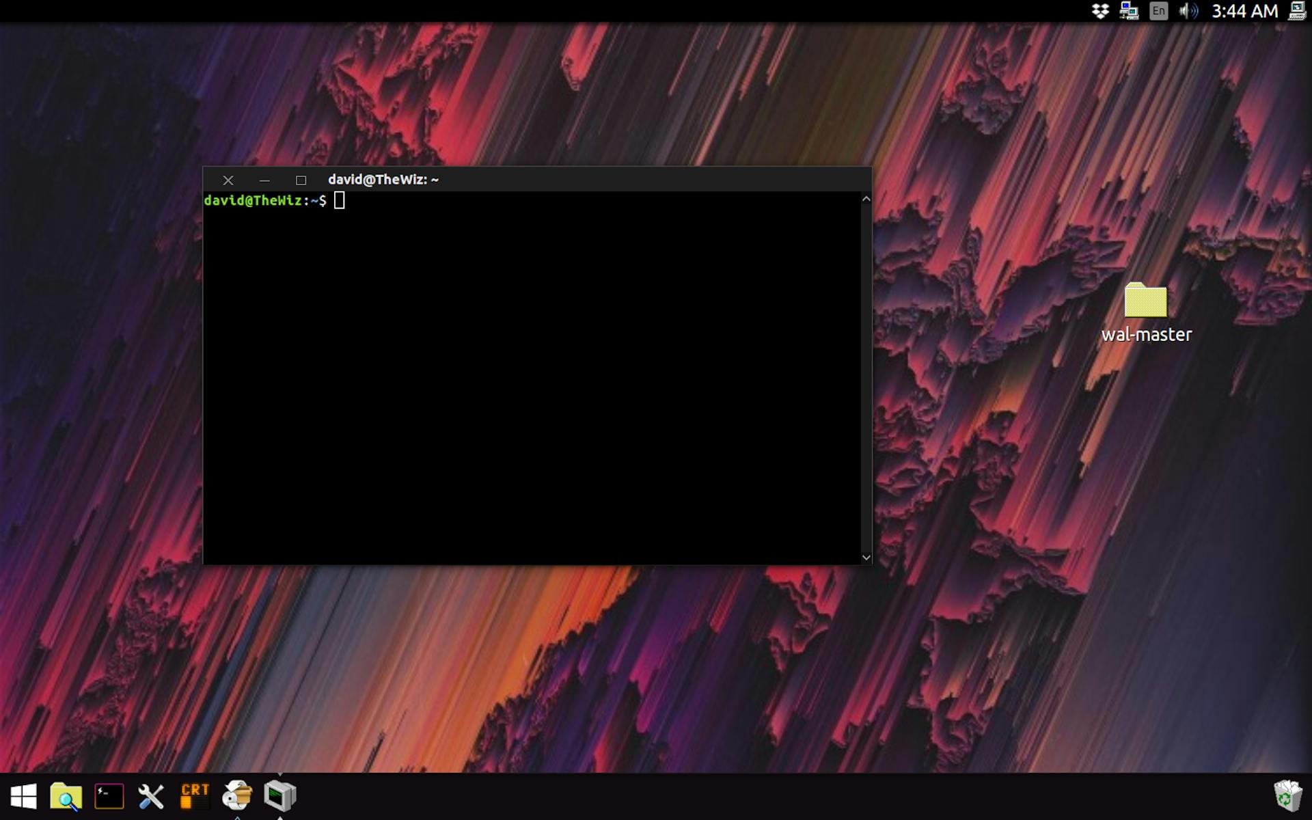Screen dimensions: 1312x820
Task: Open the terminal launcher icon in taskbar
Action: tap(109, 796)
